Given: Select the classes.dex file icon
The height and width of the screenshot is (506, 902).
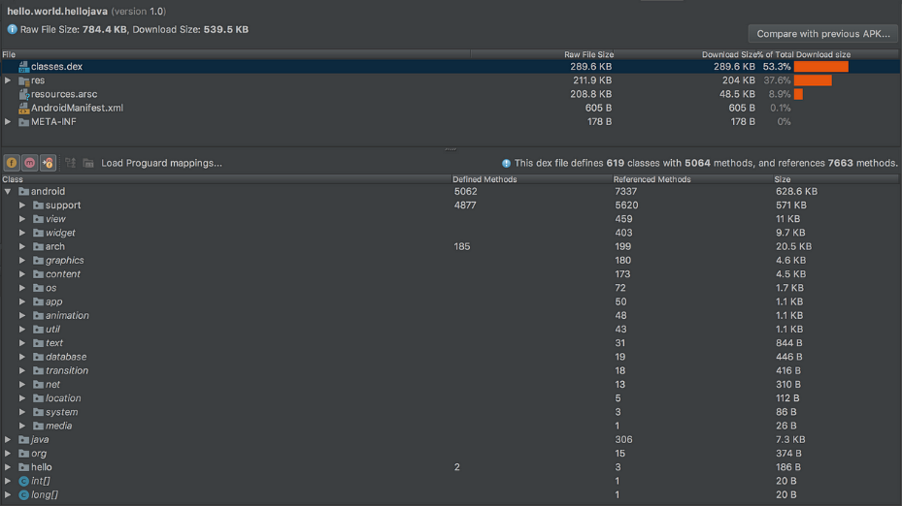Looking at the screenshot, I should tap(23, 67).
